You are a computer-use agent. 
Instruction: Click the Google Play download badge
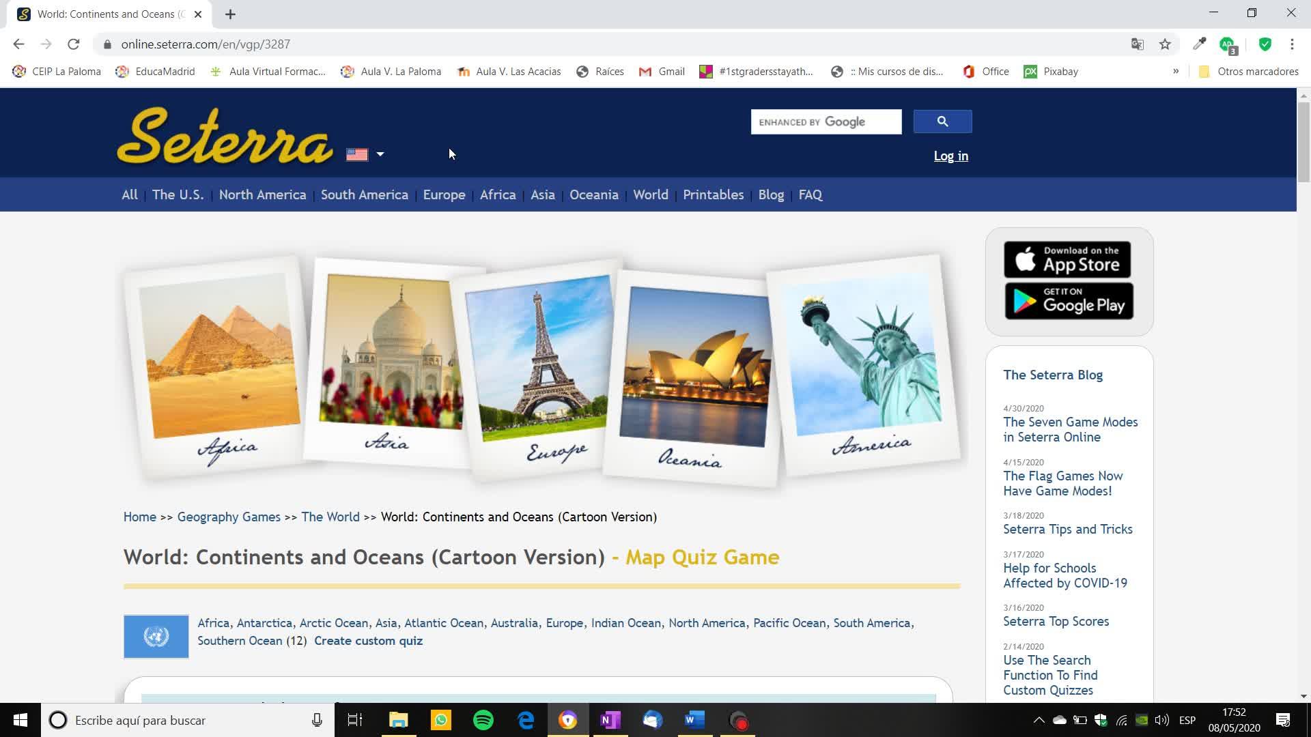click(1069, 301)
